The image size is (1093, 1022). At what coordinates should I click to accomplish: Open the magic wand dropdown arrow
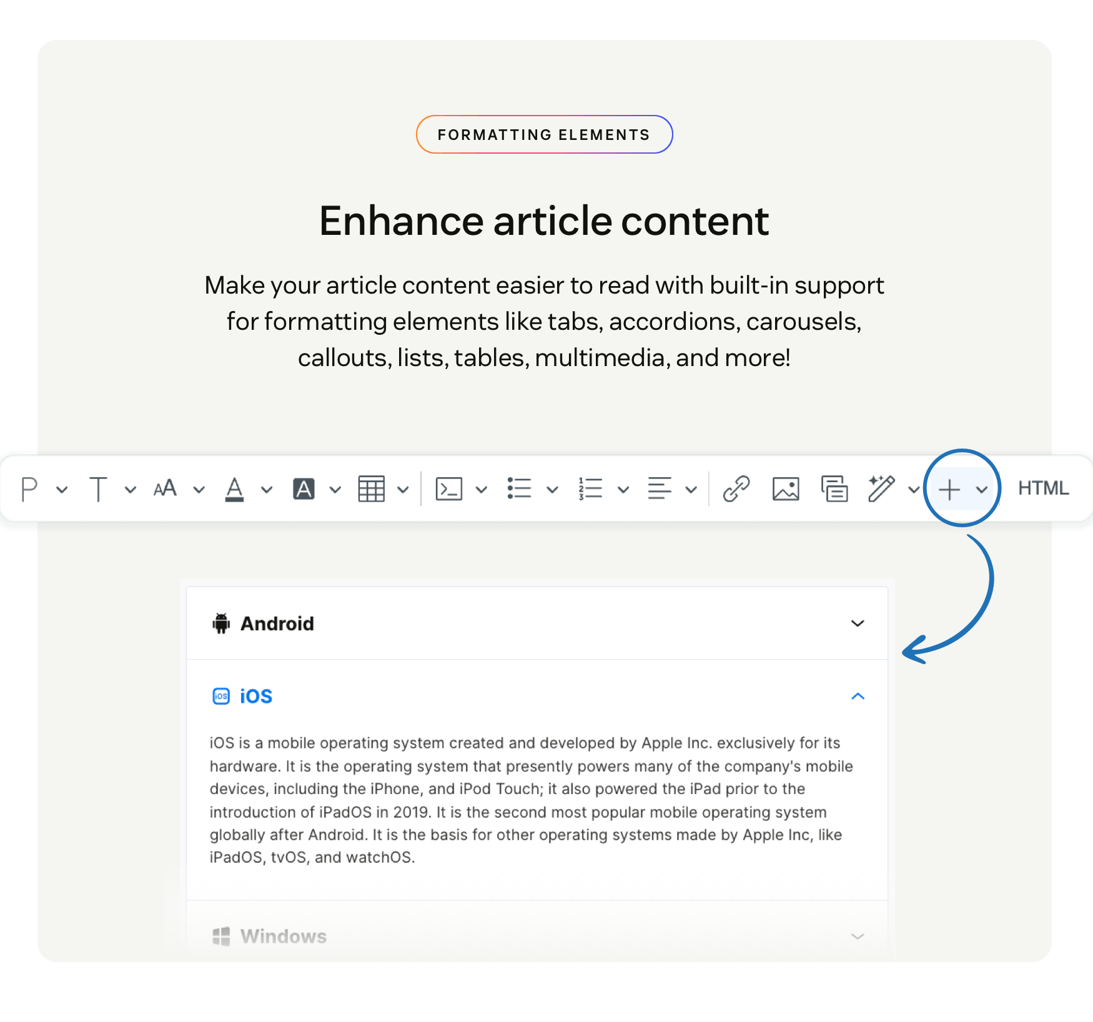tap(913, 490)
